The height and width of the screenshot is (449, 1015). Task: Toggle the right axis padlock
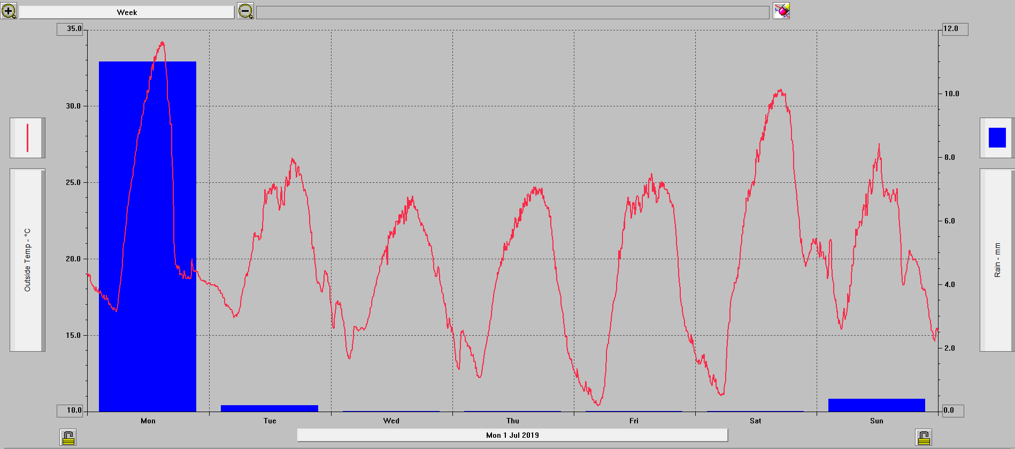[x=924, y=438]
